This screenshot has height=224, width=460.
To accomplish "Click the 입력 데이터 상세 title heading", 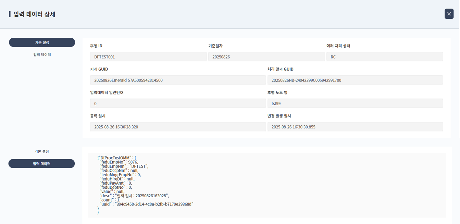I will point(34,14).
